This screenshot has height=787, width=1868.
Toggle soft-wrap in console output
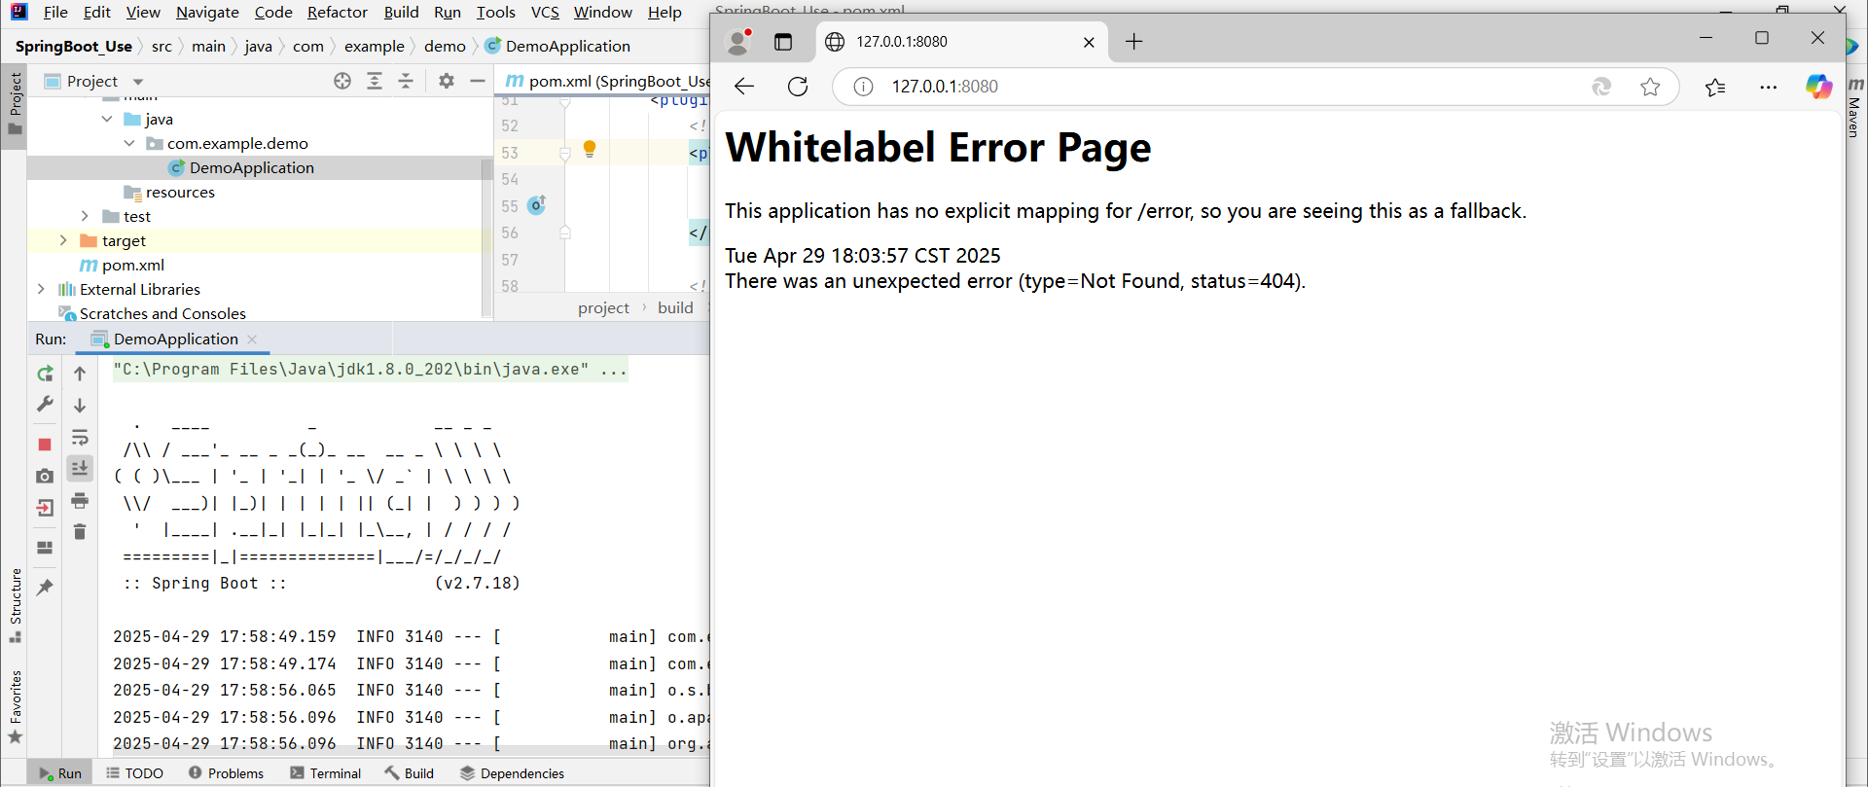80,437
